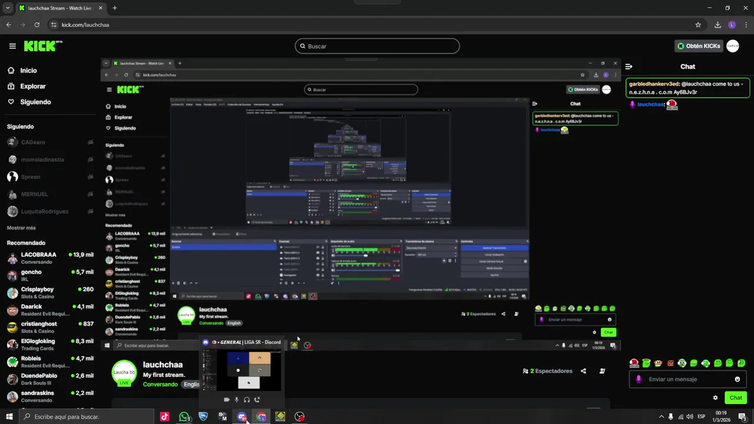Screen dimensions: 754x424
Task: Open TikTok from the taskbar
Action: 164,416
